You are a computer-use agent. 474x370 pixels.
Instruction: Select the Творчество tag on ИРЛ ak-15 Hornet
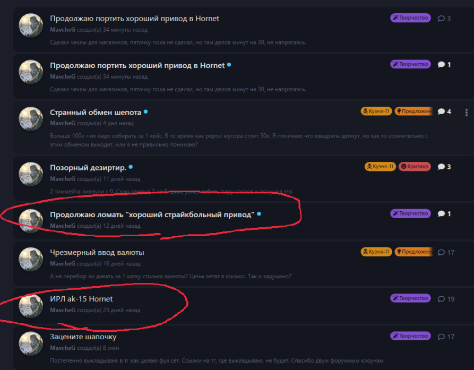click(x=410, y=298)
